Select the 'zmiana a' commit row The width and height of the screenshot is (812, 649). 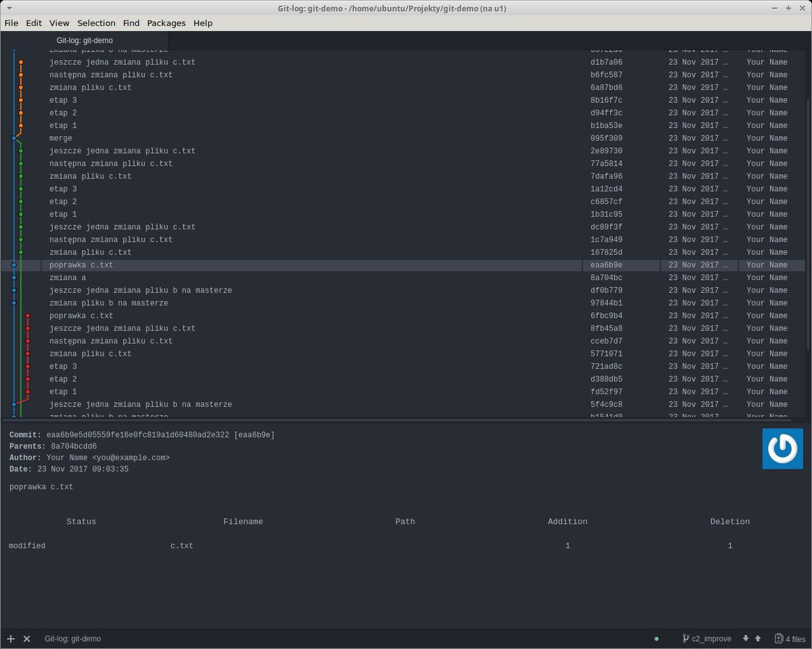pos(403,278)
